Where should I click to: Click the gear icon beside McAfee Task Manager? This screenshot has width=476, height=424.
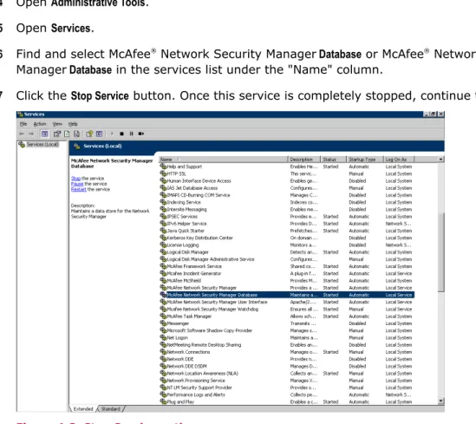click(163, 316)
